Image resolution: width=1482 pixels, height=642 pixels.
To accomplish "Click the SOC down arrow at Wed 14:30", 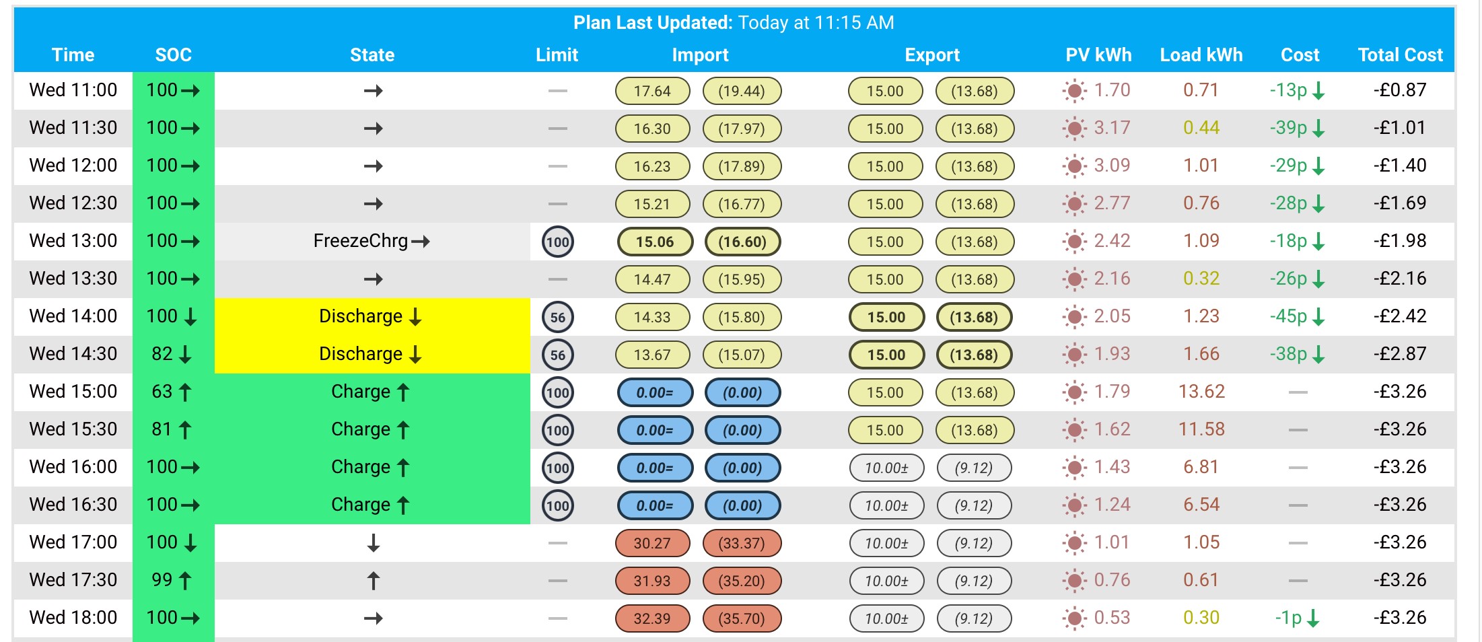I will 186,354.
